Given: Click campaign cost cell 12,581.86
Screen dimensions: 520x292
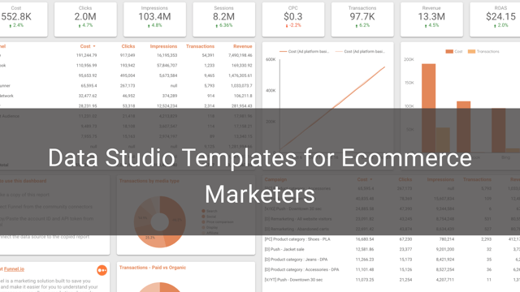Looking at the screenshot, I should (x=365, y=249).
